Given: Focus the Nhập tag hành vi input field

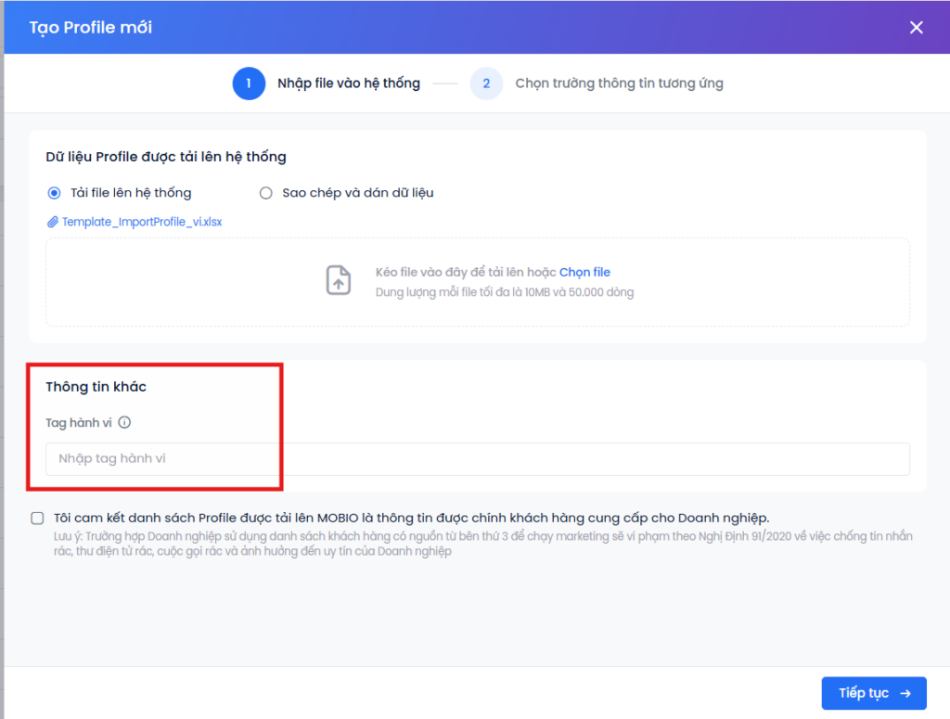Looking at the screenshot, I should pyautogui.click(x=478, y=459).
